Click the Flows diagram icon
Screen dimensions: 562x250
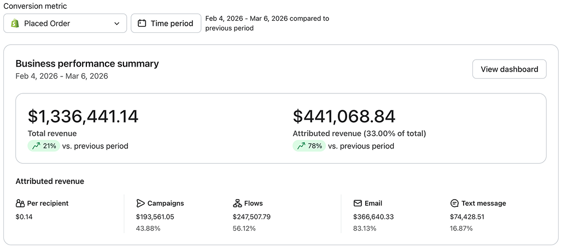click(237, 203)
